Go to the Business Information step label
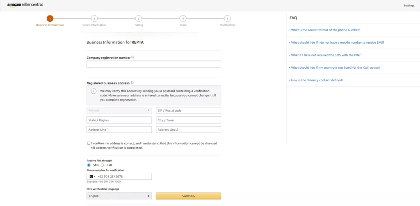The image size is (420, 206). coord(50,25)
